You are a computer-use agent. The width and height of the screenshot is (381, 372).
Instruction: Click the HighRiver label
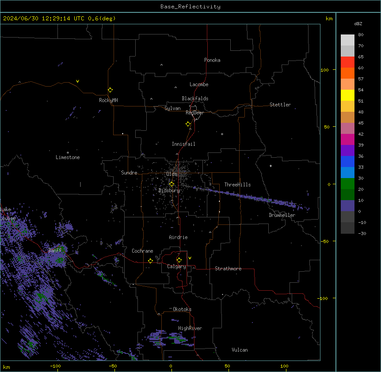(190, 328)
